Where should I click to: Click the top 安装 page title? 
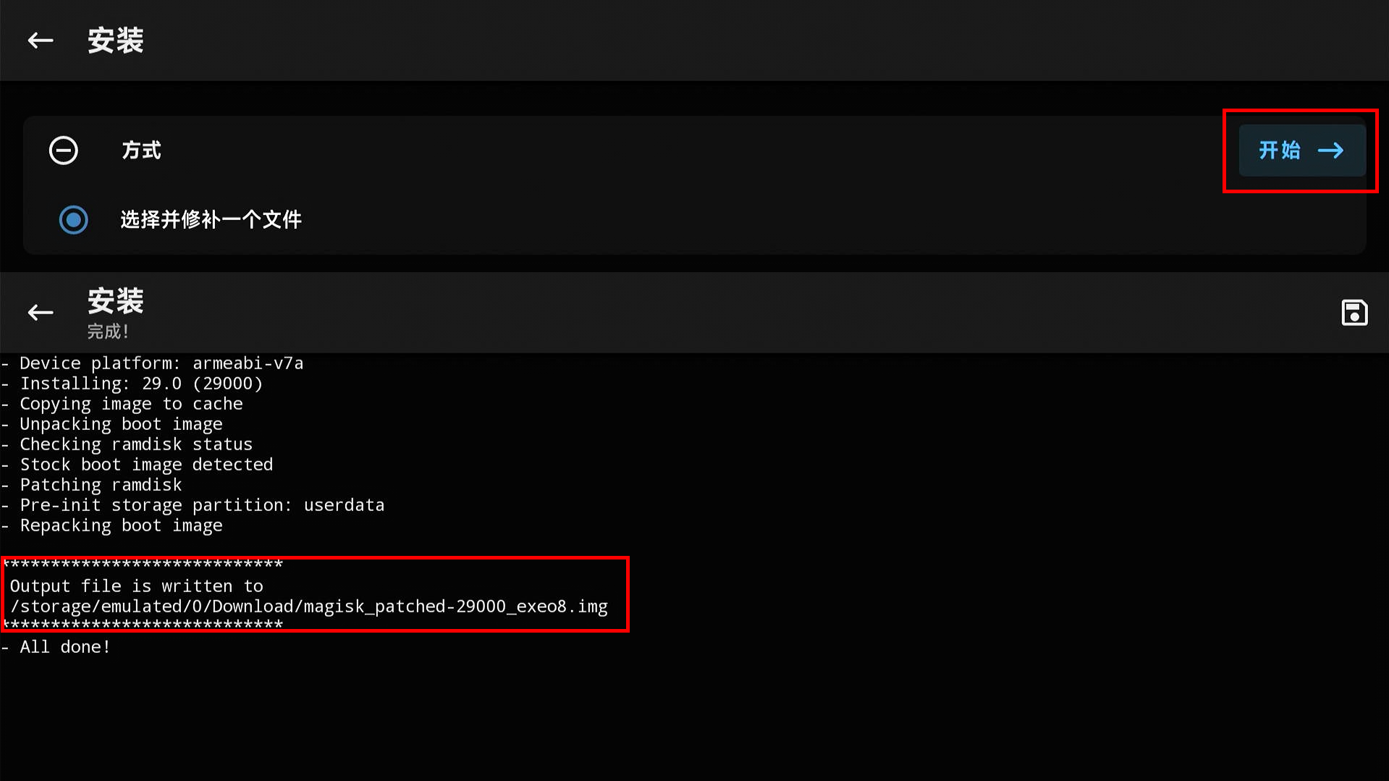click(x=116, y=41)
